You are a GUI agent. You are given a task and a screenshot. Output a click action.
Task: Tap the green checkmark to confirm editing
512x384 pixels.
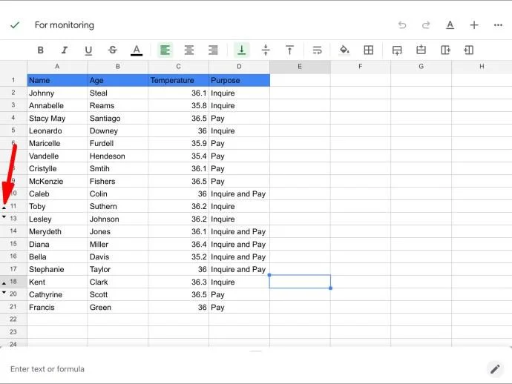pyautogui.click(x=15, y=25)
